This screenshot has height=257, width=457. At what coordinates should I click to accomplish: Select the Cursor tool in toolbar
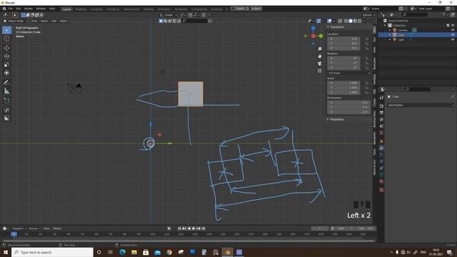[6, 39]
